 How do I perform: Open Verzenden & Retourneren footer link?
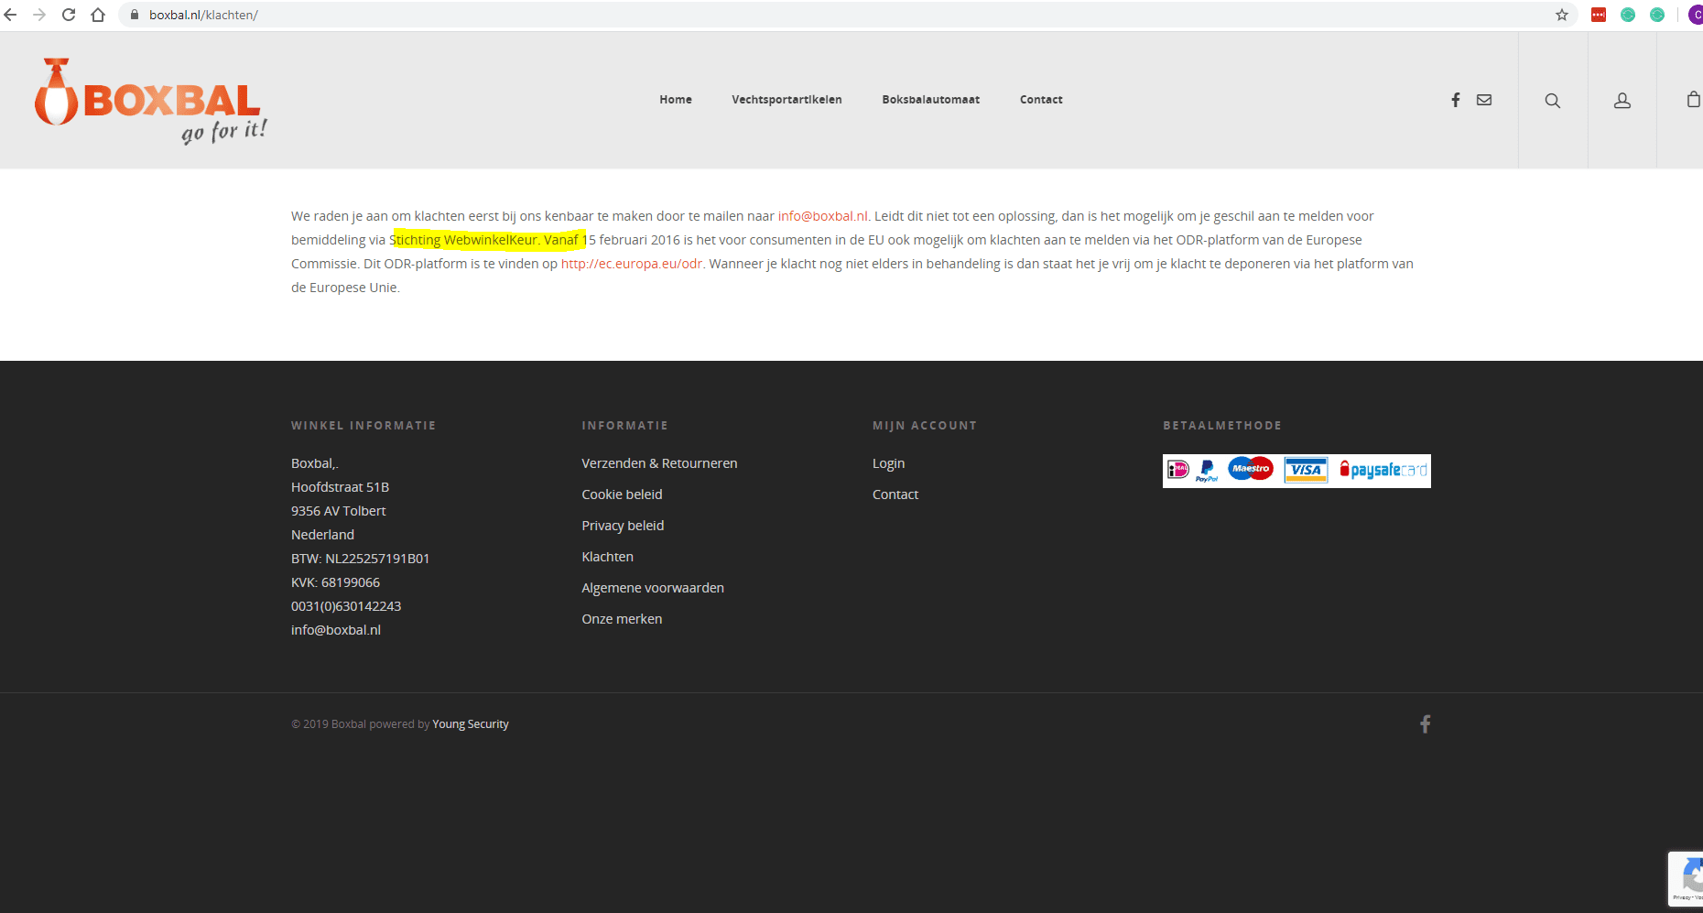(659, 463)
